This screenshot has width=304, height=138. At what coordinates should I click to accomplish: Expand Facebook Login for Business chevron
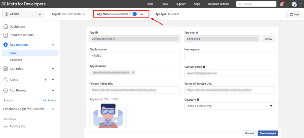coord(53,109)
